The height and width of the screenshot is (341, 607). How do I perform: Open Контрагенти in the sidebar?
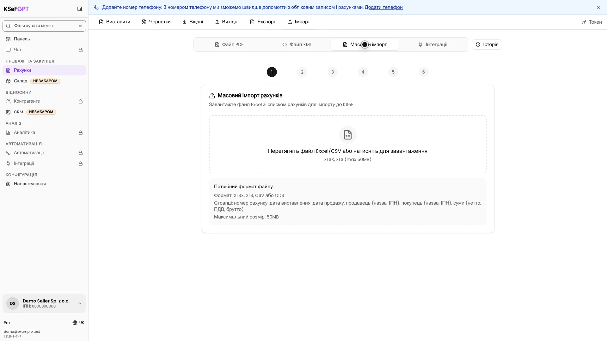pyautogui.click(x=44, y=101)
